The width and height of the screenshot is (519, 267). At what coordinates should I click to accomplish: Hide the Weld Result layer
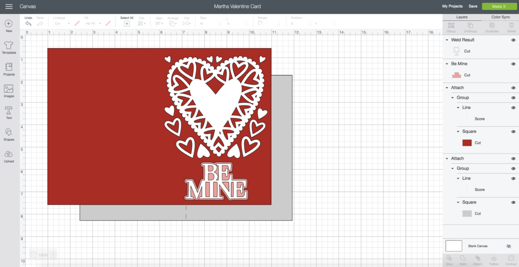(x=513, y=40)
